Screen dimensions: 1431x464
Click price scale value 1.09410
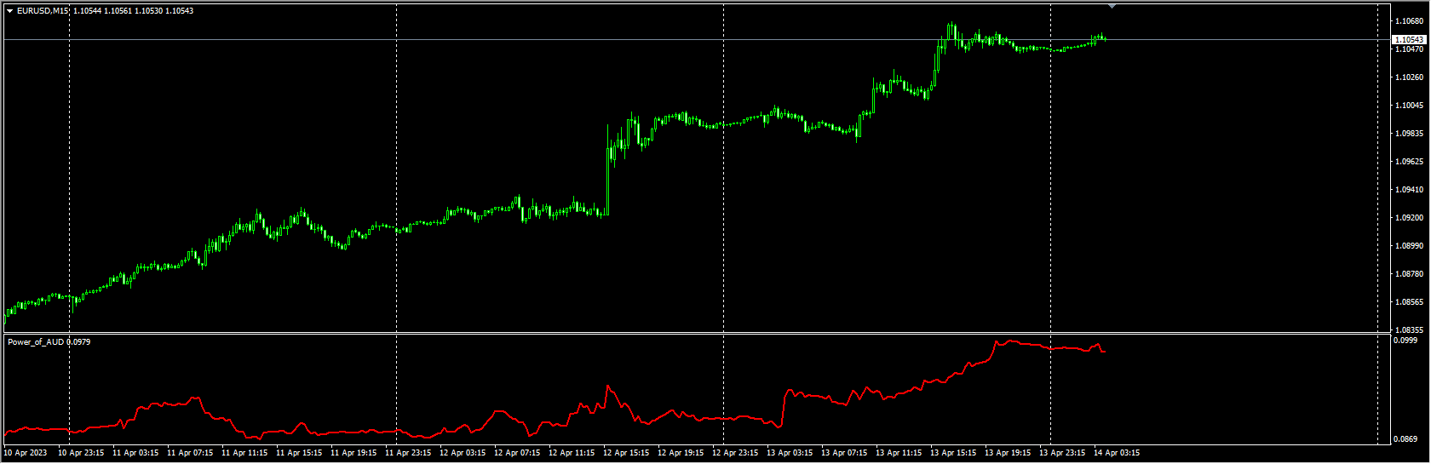(x=1409, y=190)
